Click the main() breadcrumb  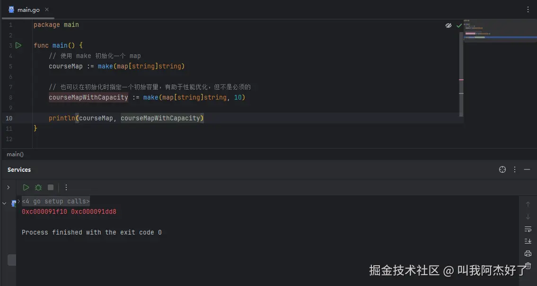15,154
